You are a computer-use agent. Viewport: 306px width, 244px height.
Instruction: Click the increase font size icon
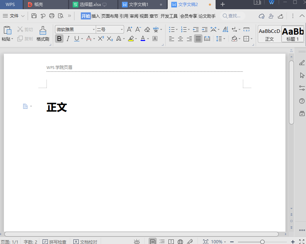129,29
